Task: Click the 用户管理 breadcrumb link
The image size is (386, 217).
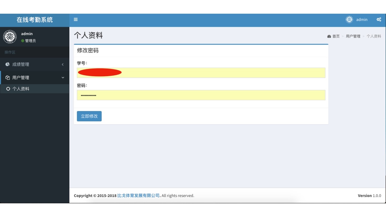Action: 353,36
